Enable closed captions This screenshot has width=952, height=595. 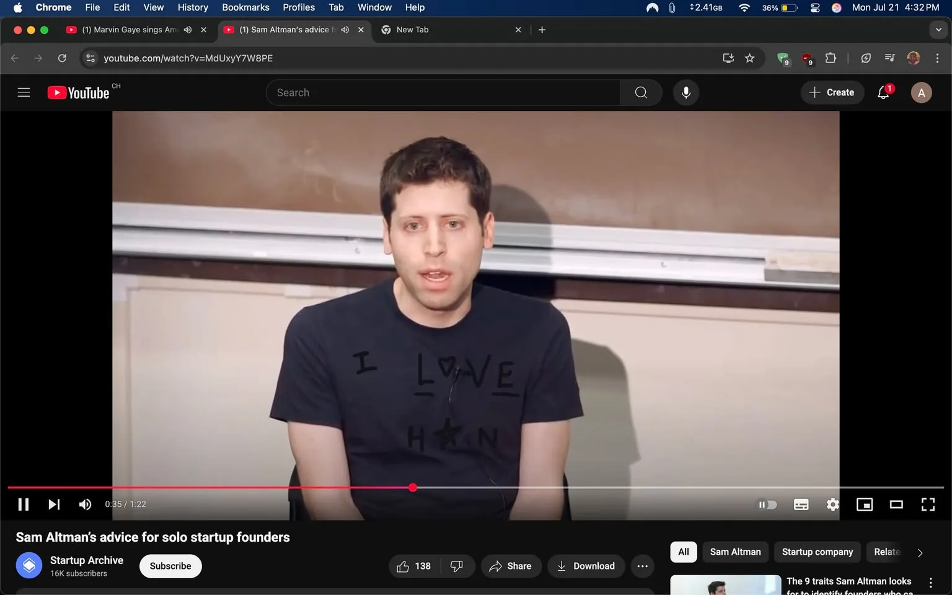[x=801, y=504]
